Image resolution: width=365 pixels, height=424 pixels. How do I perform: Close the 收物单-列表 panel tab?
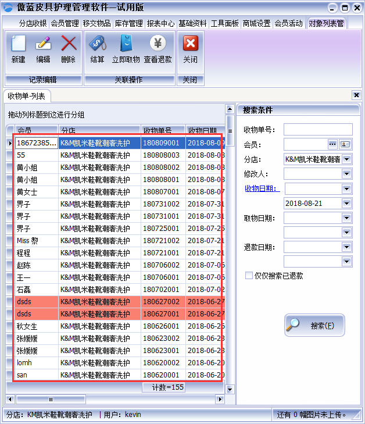(x=356, y=95)
